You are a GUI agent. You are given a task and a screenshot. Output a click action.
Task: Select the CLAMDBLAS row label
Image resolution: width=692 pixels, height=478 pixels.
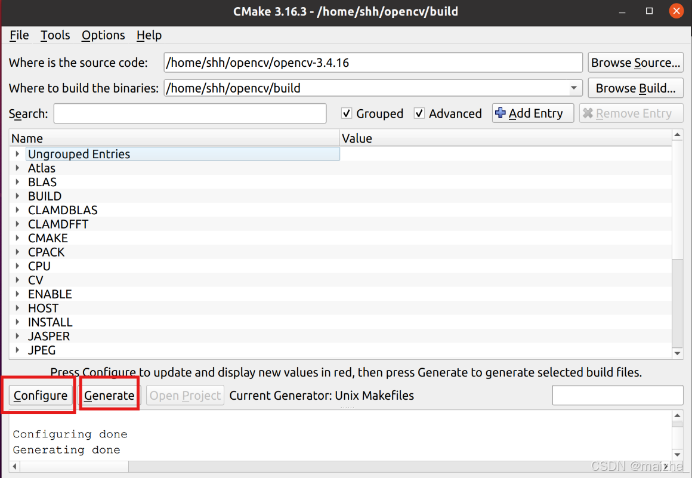[63, 210]
